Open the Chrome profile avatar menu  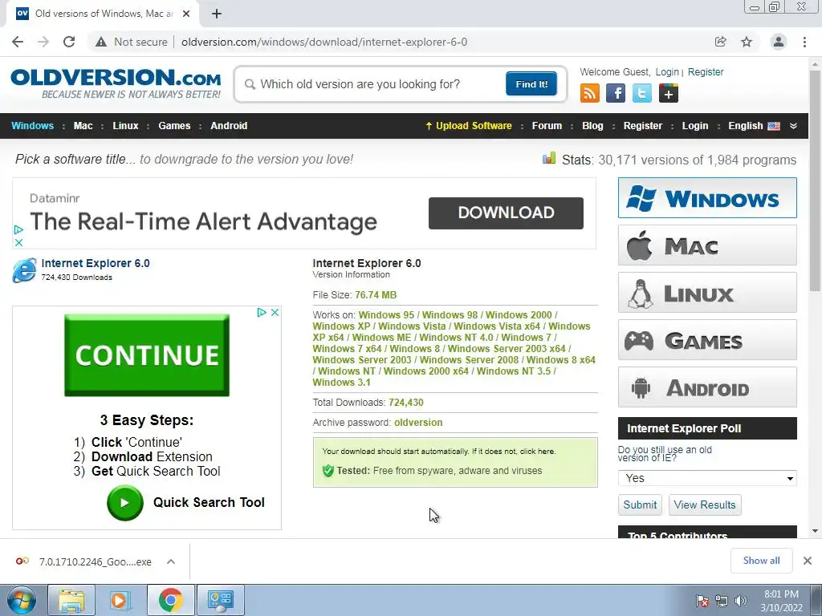pyautogui.click(x=779, y=42)
